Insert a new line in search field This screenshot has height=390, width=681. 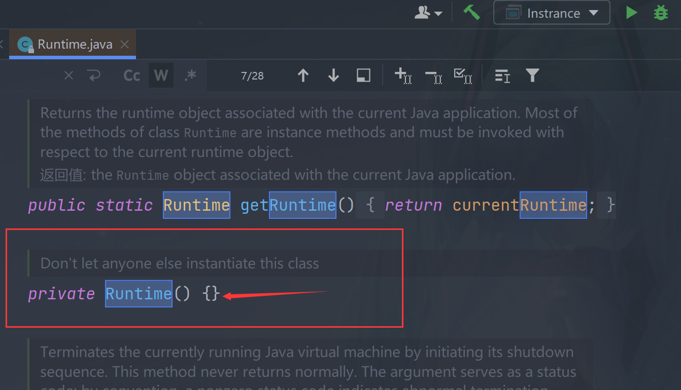pos(94,76)
